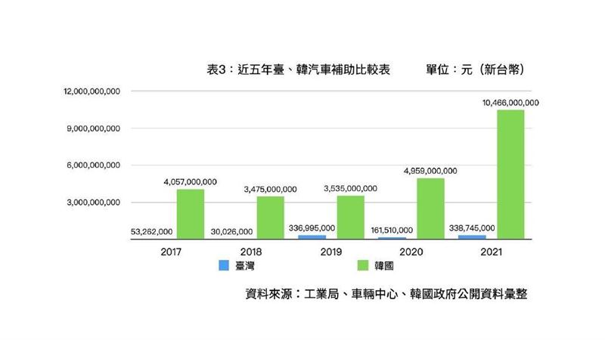Select the green Korea bar for 2020

(x=430, y=209)
